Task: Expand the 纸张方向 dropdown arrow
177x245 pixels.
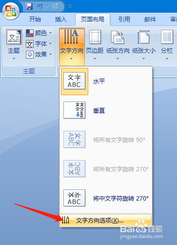Action: pyautogui.click(x=118, y=59)
